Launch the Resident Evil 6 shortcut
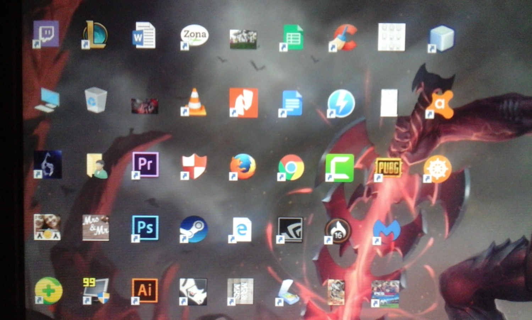 pos(48,164)
